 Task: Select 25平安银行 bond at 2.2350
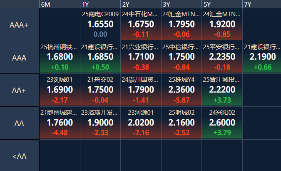click(221, 57)
